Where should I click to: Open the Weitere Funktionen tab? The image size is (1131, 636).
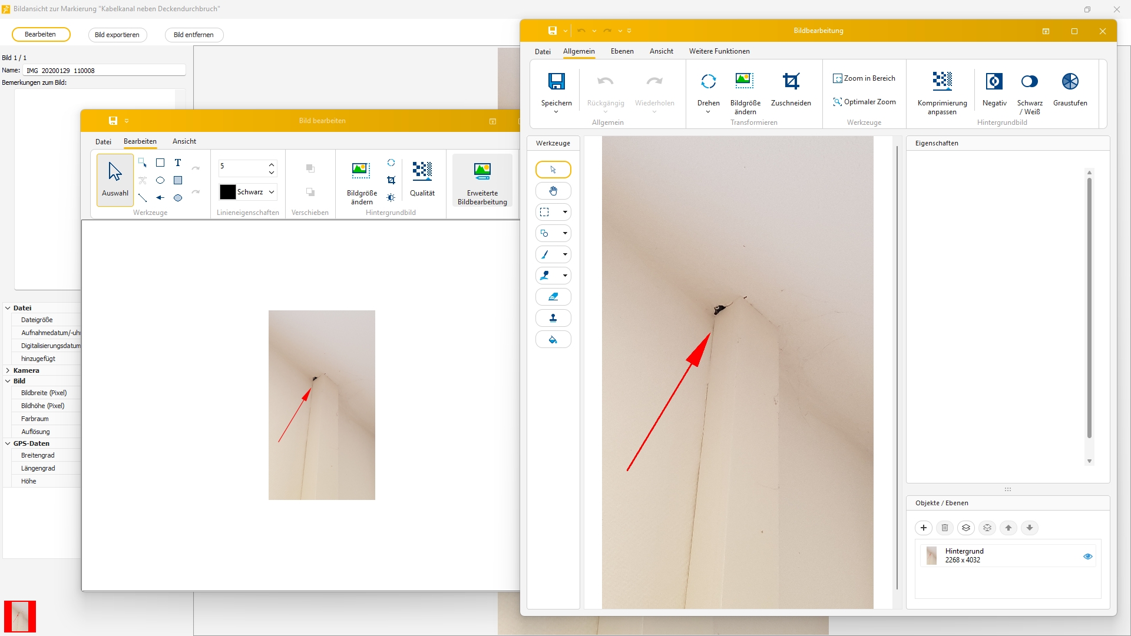(x=719, y=51)
